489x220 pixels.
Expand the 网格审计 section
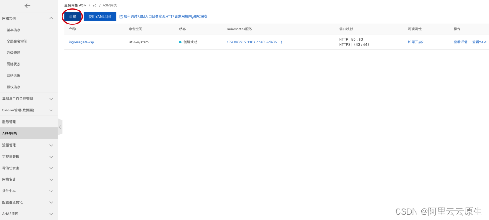tap(51, 180)
